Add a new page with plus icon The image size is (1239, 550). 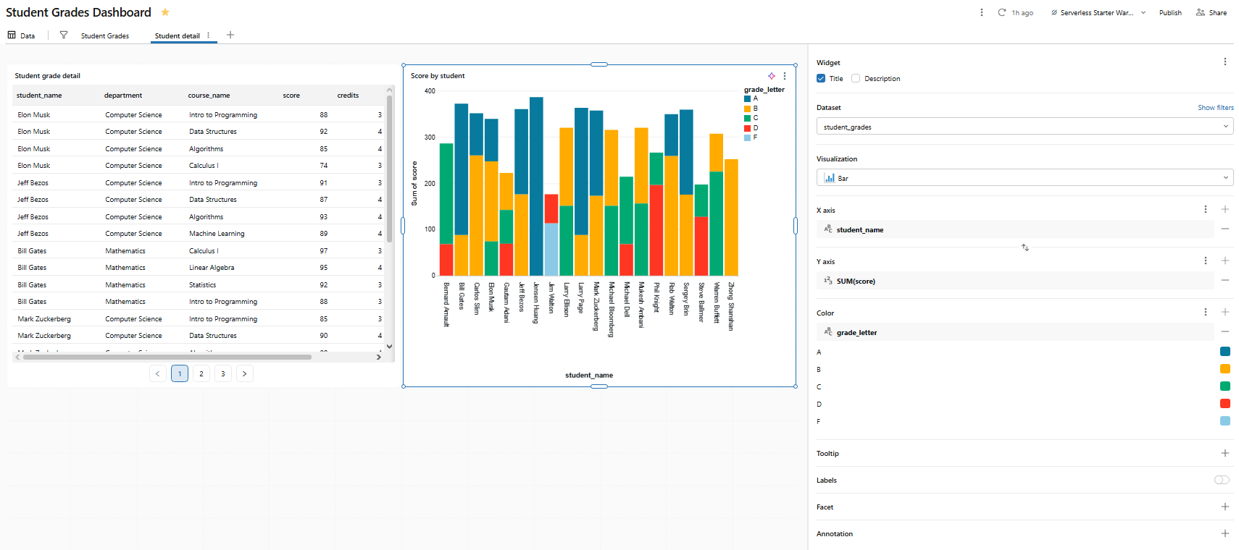[230, 35]
